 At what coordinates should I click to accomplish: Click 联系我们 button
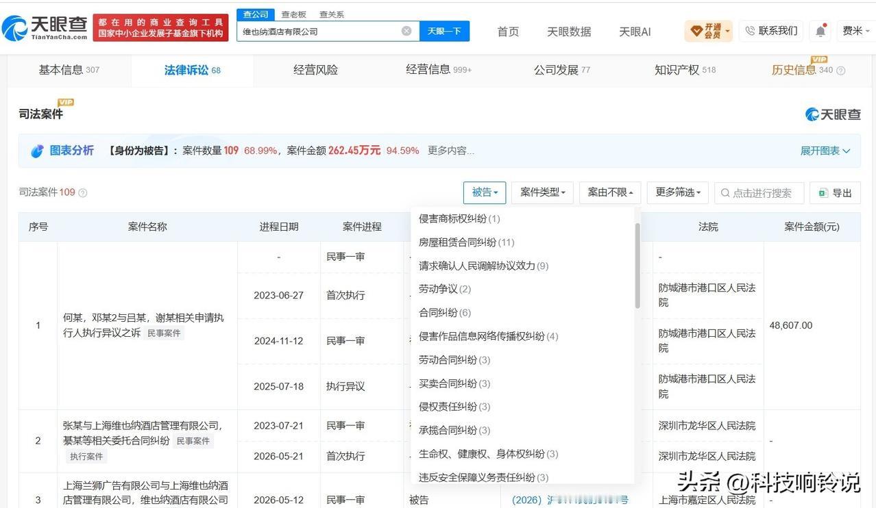click(771, 31)
